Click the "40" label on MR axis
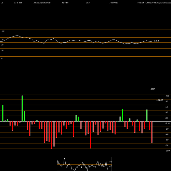Screen dimensions: 171x171 pos(167,113)
